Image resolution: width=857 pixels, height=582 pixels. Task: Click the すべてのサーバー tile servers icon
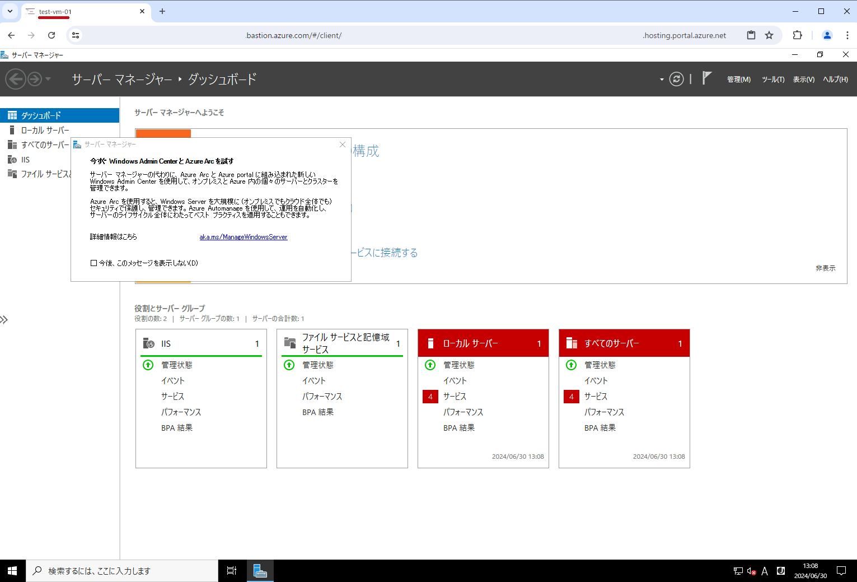click(x=572, y=343)
